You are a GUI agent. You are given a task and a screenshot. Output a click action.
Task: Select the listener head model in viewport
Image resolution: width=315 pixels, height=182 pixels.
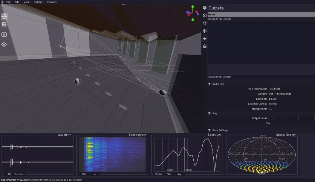point(77,81)
